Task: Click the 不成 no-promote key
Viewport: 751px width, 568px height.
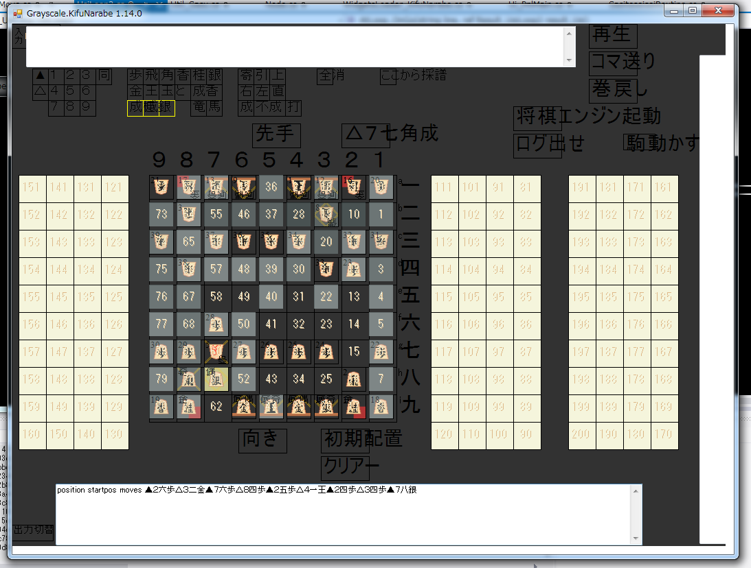Action: coord(269,108)
